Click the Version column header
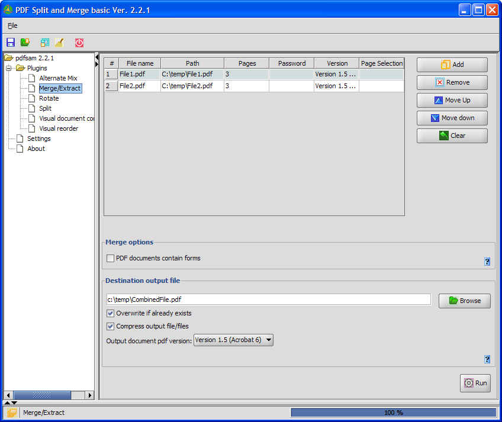Viewport: 502px width, 422px height. coord(337,63)
